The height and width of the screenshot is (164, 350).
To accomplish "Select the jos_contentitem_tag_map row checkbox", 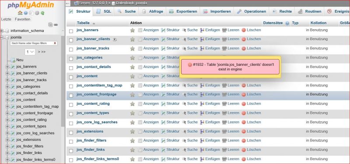I will pyautogui.click(x=71, y=86).
